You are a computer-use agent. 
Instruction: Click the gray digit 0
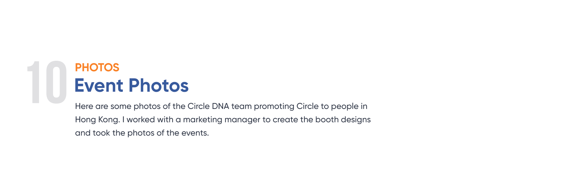pyautogui.click(x=56, y=82)
